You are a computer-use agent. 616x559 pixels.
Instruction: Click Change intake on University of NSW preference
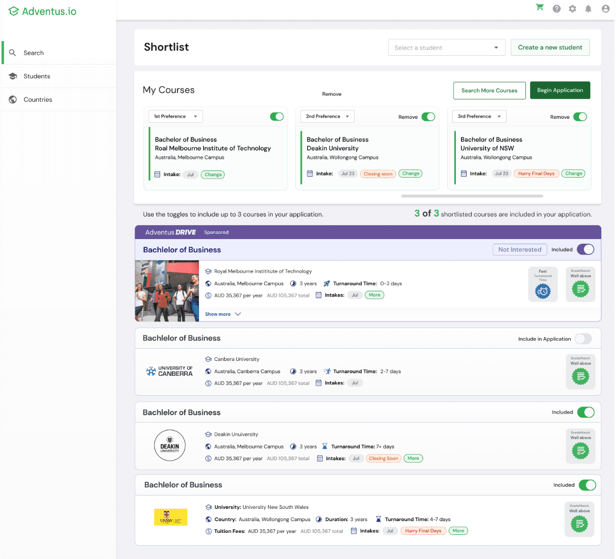pos(574,174)
